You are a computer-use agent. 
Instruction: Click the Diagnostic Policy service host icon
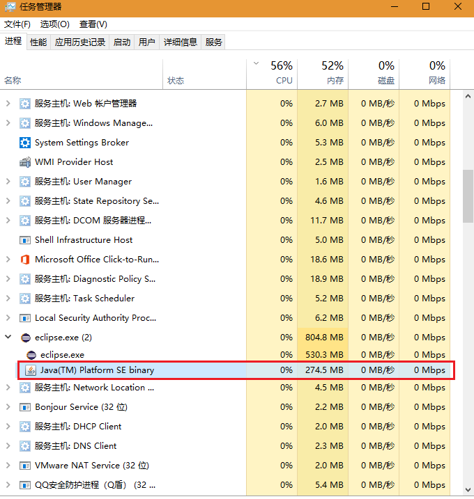click(25, 279)
